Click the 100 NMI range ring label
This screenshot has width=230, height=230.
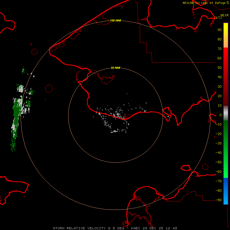tap(116, 20)
